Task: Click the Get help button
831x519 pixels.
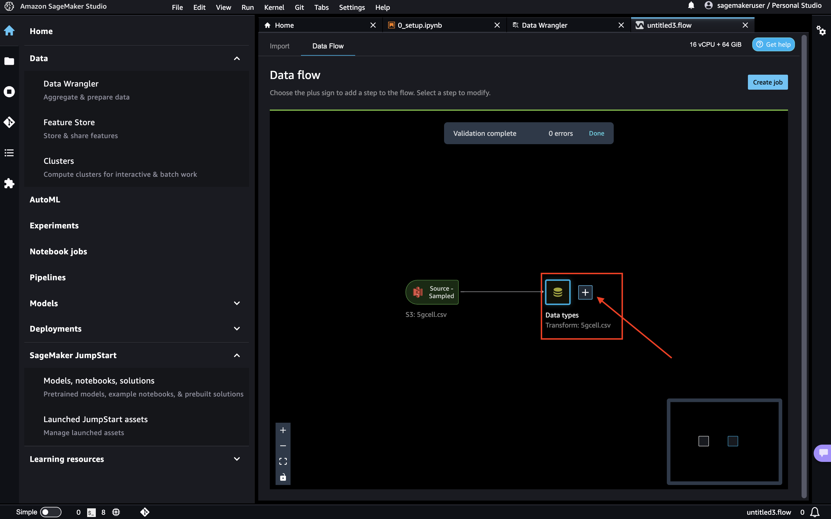Action: (x=773, y=45)
